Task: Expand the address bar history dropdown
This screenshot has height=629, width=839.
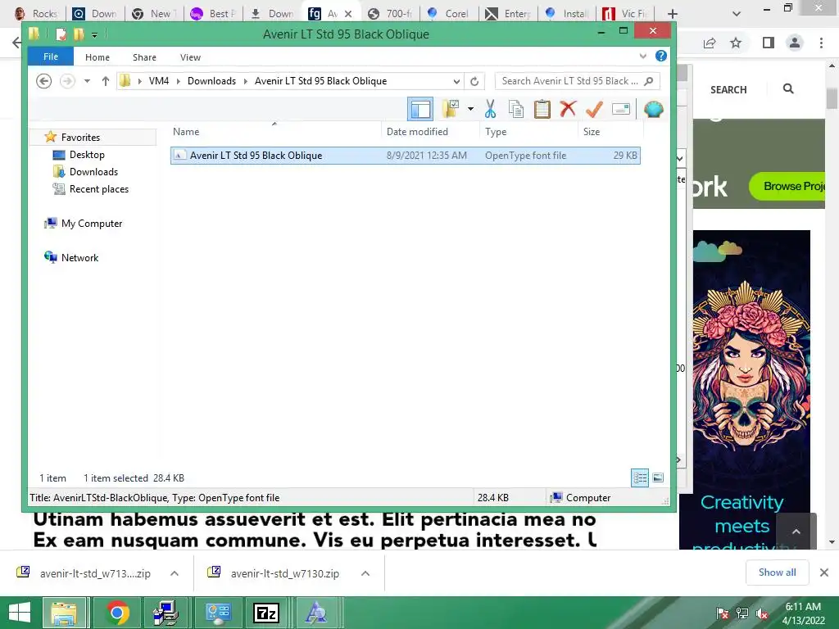Action: pos(456,81)
